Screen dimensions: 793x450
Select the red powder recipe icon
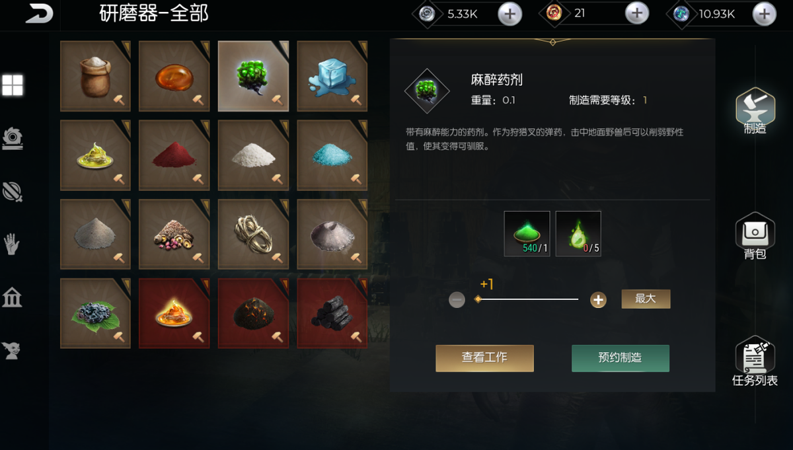174,155
